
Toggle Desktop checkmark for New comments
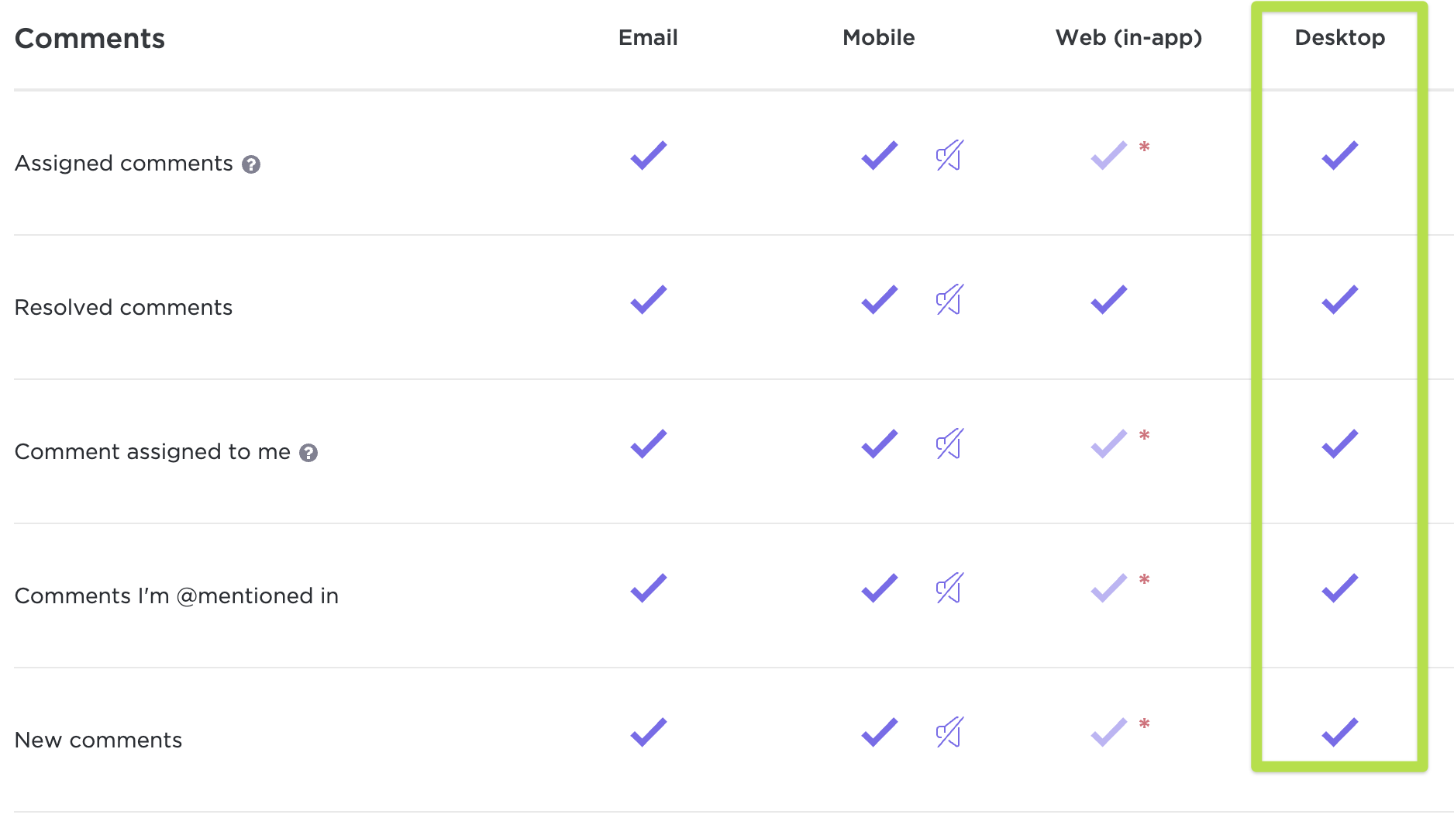click(1339, 733)
